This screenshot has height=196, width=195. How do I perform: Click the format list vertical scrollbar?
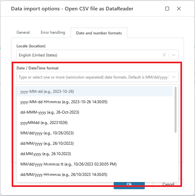[x=176, y=110]
